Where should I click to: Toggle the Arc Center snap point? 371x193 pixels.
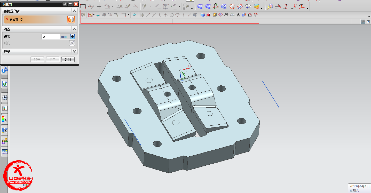click(171, 15)
